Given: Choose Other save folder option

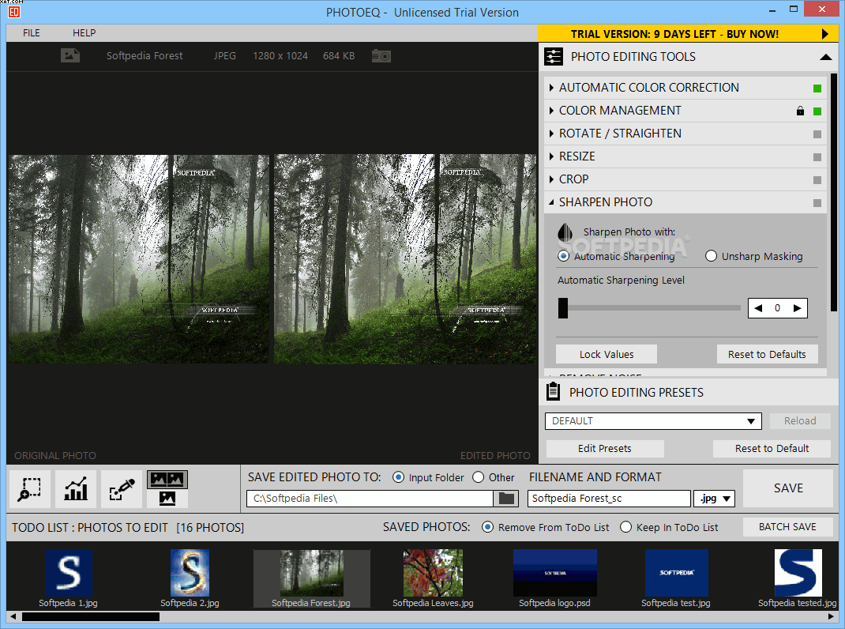Looking at the screenshot, I should (478, 477).
